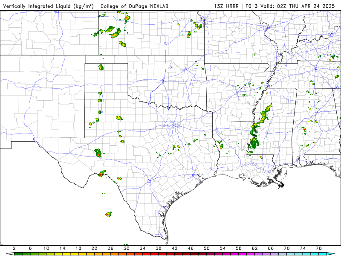Click legend label "62"
Screen dimensions: 341x256
(254, 248)
